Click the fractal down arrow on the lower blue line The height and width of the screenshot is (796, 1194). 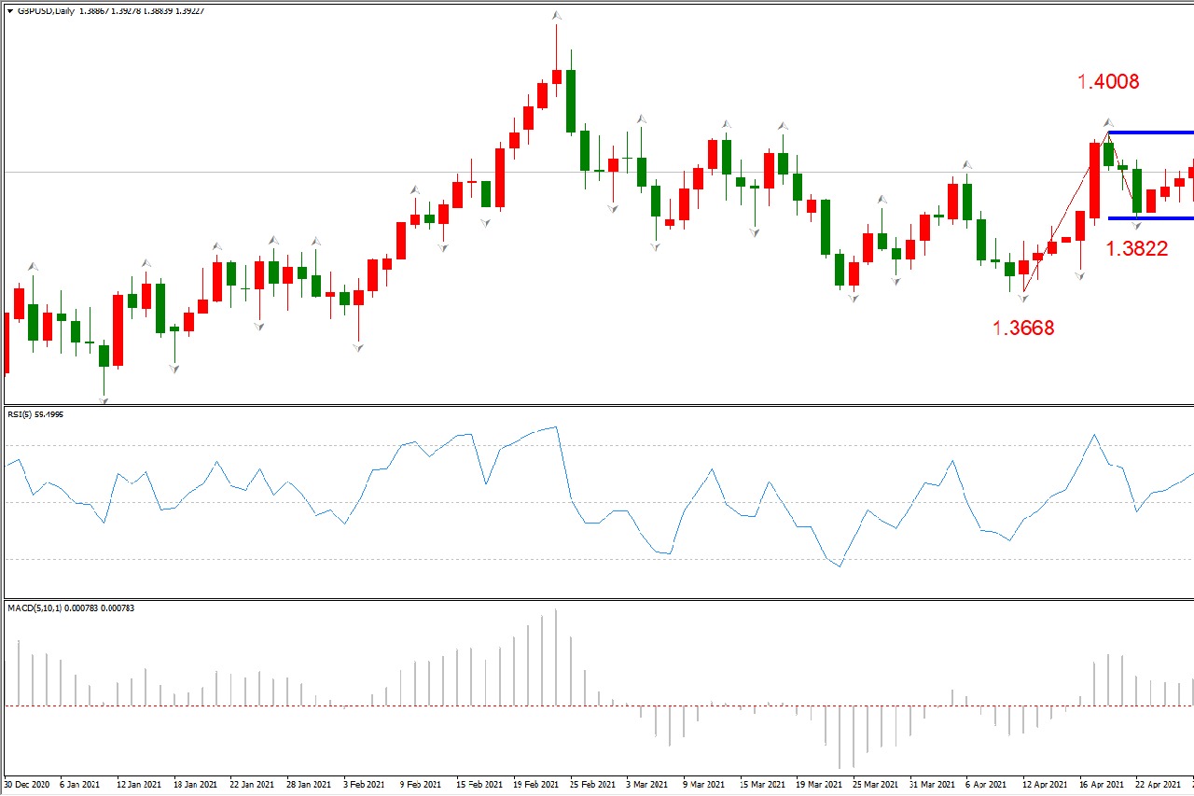click(x=1137, y=226)
